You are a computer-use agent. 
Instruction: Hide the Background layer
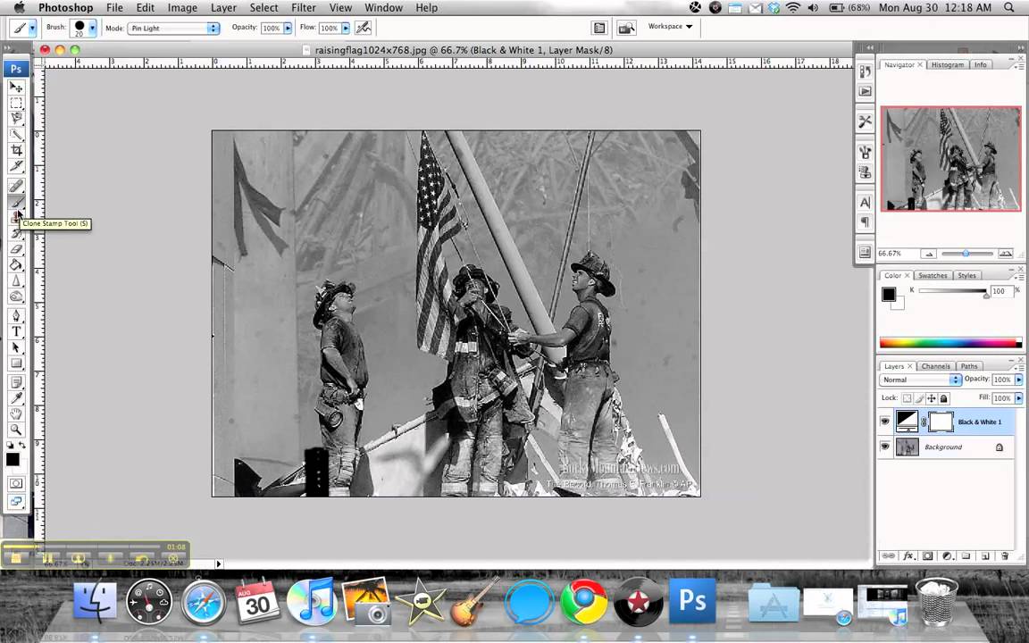pyautogui.click(x=884, y=447)
